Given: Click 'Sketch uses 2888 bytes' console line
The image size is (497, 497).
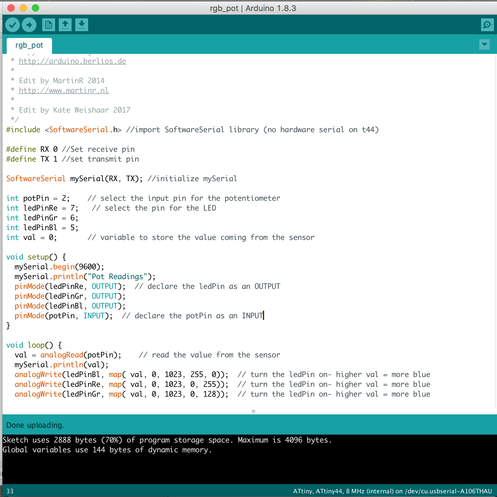Looking at the screenshot, I should [x=167, y=440].
